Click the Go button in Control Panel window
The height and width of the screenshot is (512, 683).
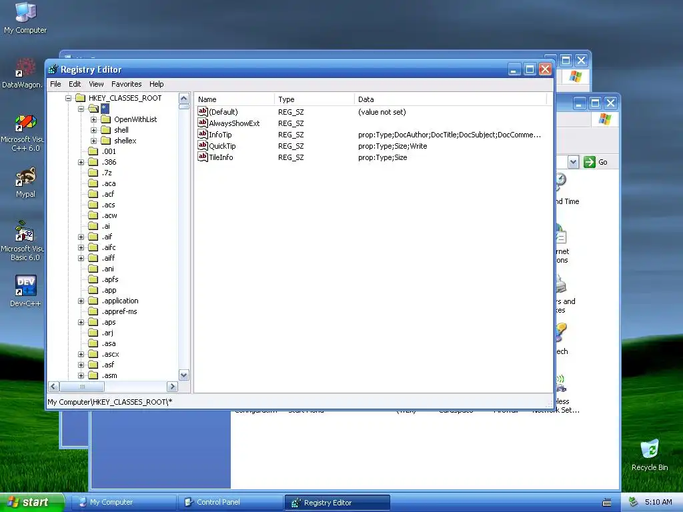[596, 162]
